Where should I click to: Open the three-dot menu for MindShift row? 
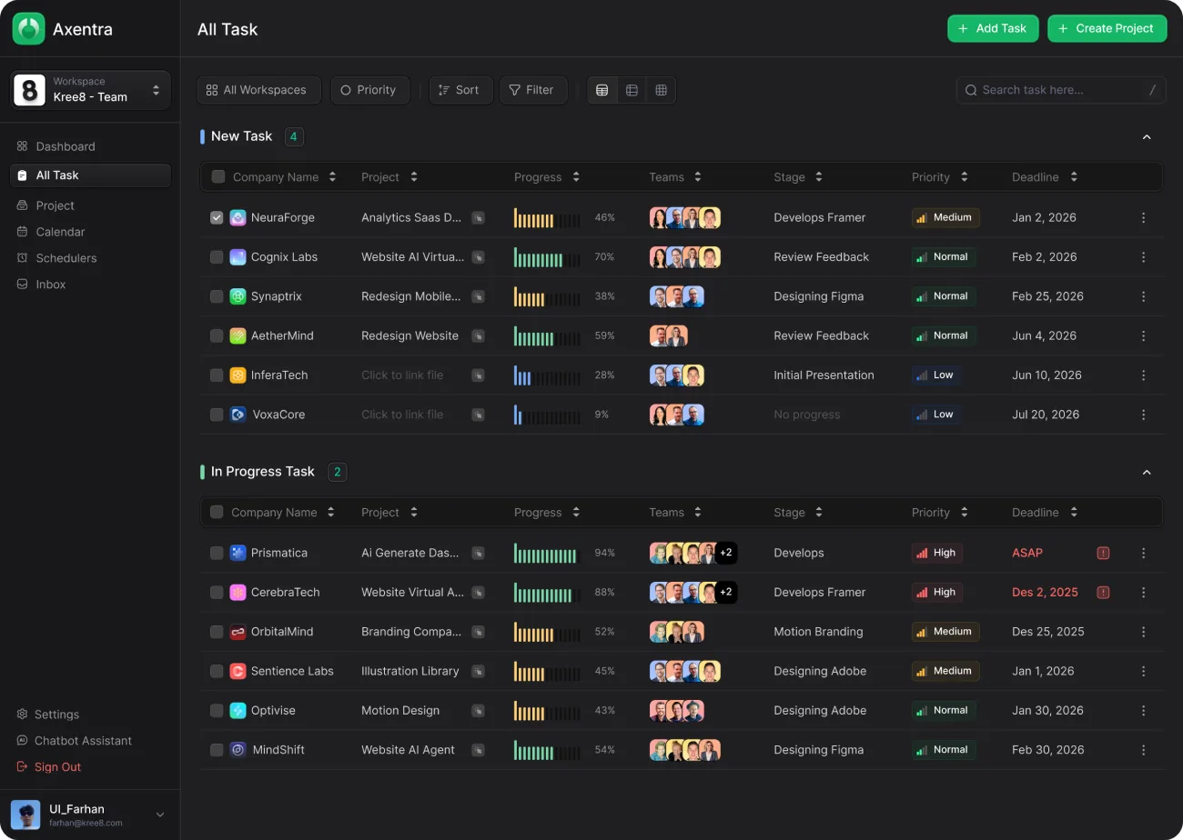[x=1144, y=750]
